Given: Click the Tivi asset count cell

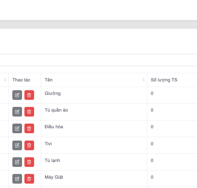Looking at the screenshot, I should [x=152, y=144].
